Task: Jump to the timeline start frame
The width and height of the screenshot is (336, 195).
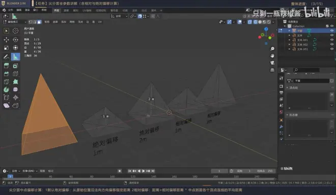Action: [130, 171]
